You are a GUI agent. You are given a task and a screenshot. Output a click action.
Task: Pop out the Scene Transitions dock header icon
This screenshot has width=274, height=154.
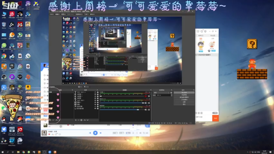[x=171, y=90]
